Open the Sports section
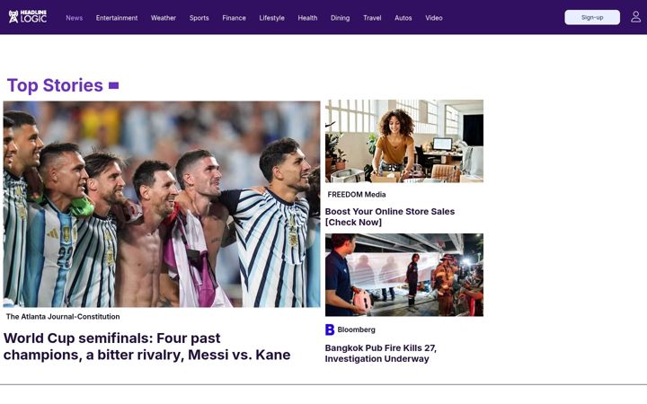 pos(199,18)
